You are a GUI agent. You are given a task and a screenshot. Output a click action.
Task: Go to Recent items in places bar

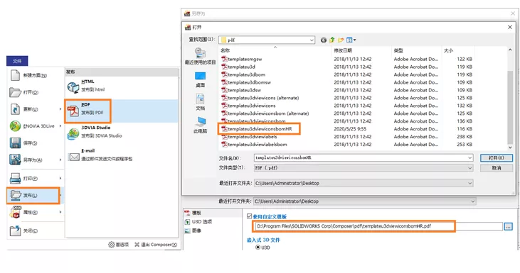click(x=200, y=56)
